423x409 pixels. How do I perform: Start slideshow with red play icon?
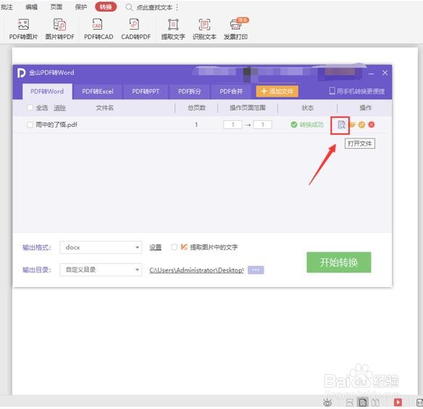point(398,402)
